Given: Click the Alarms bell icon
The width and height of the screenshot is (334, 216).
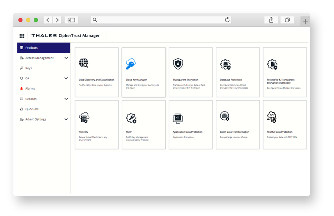Looking at the screenshot, I should coord(22,88).
